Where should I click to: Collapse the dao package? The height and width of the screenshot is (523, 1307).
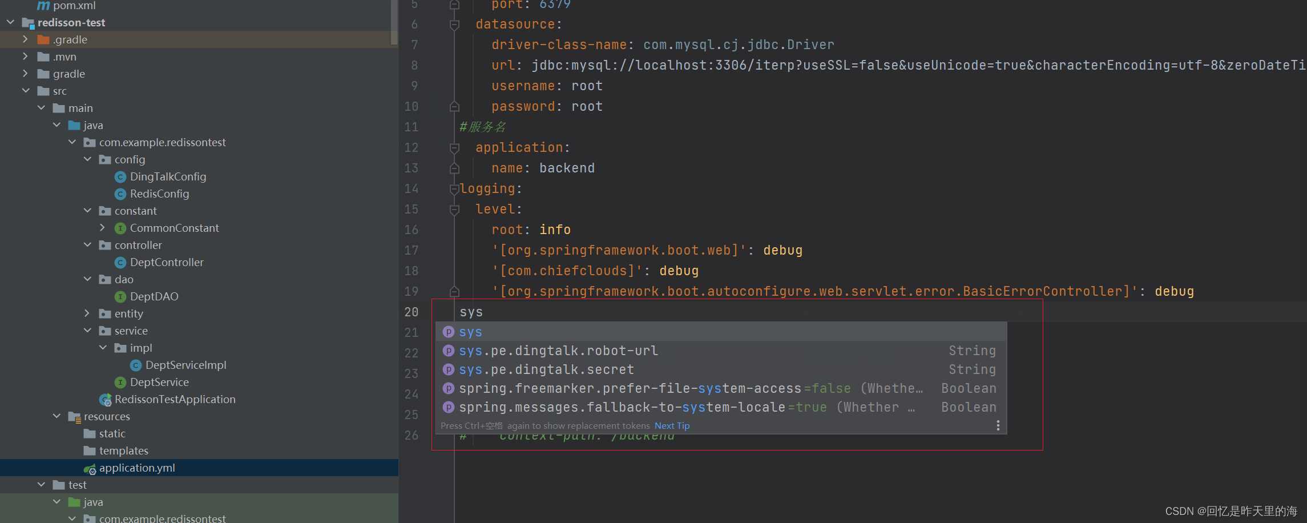pos(87,279)
